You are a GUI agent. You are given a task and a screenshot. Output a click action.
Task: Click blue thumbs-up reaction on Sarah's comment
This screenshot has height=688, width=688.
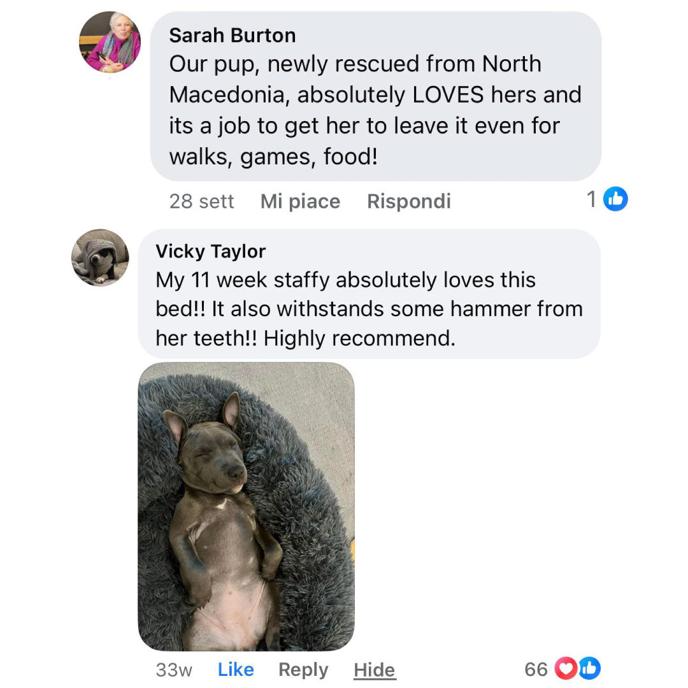(x=615, y=199)
